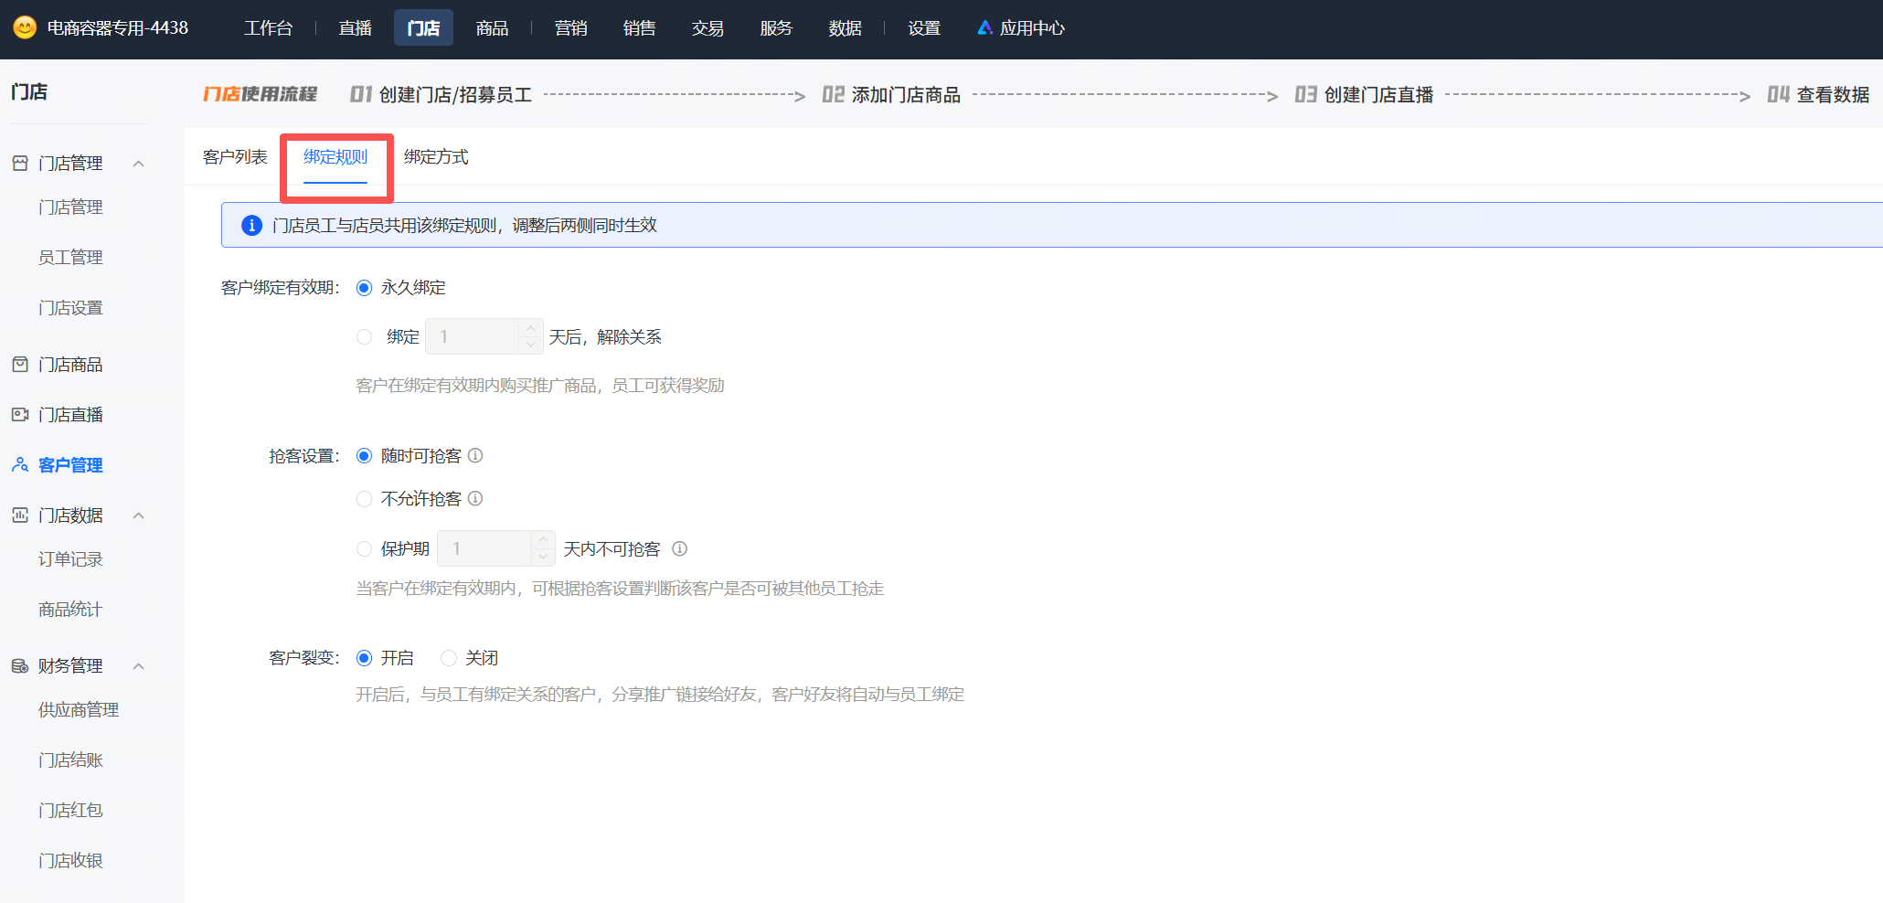
Task: Click step 02 添加门店商品
Action: pos(891,95)
